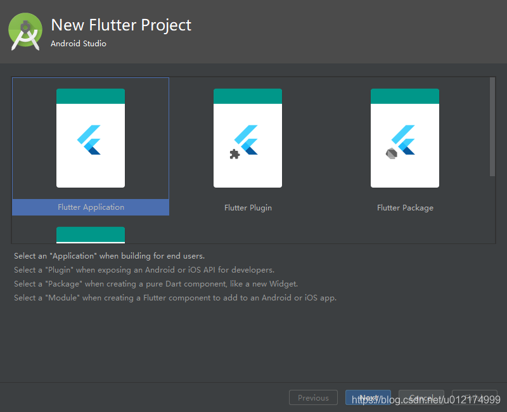Cancel the New Flutter Project wizard
Image resolution: width=507 pixels, height=412 pixels.
pyautogui.click(x=421, y=397)
